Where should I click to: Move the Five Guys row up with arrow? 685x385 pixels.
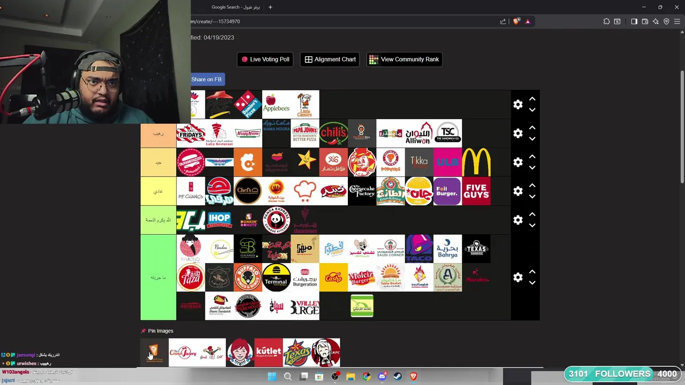coord(532,186)
